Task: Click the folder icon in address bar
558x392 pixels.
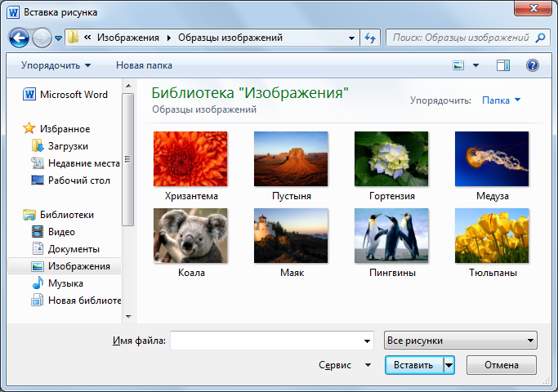Action: coord(73,38)
